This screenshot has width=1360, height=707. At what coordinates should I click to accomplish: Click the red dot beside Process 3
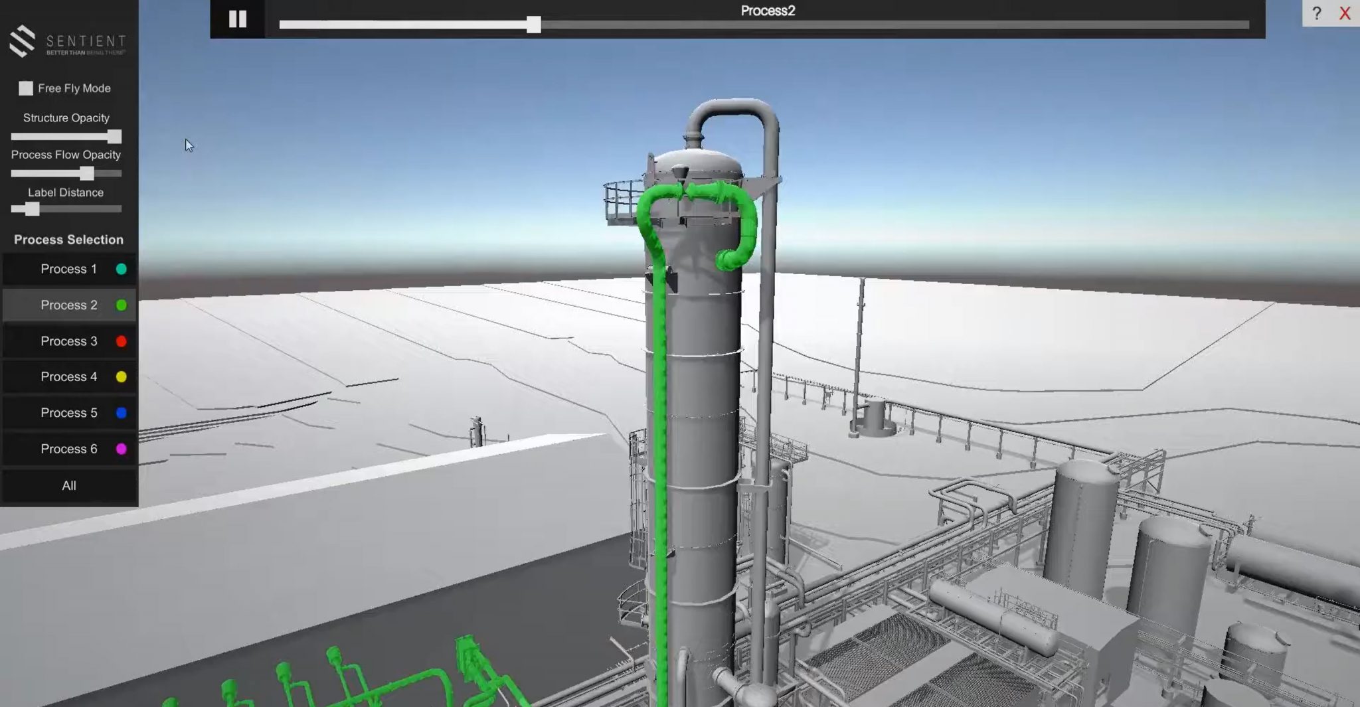pos(121,341)
